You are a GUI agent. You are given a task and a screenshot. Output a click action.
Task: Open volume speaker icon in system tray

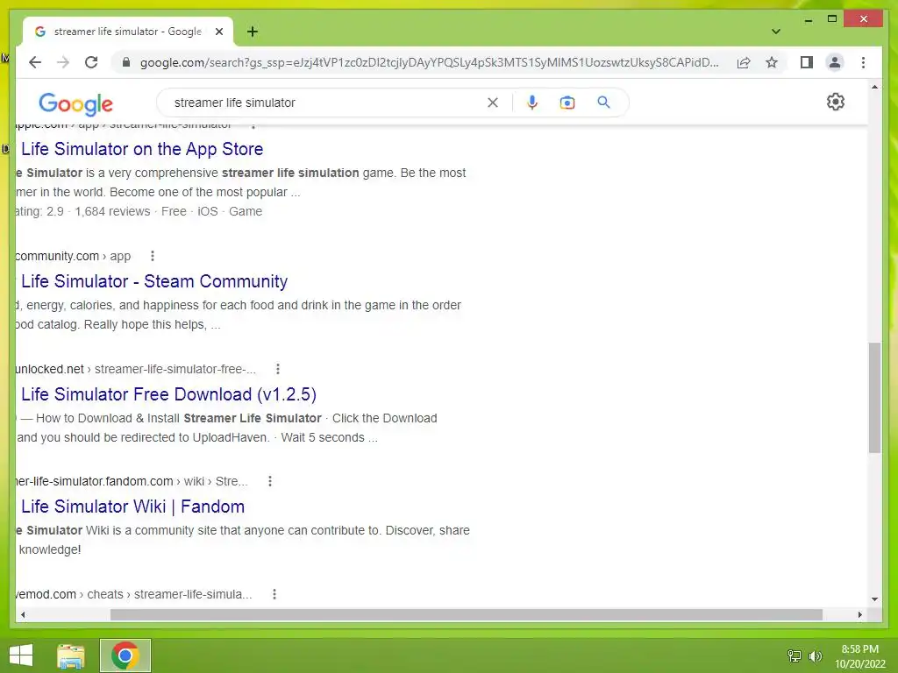816,655
